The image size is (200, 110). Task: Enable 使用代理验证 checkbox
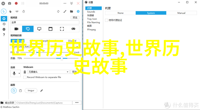(x=106, y=20)
